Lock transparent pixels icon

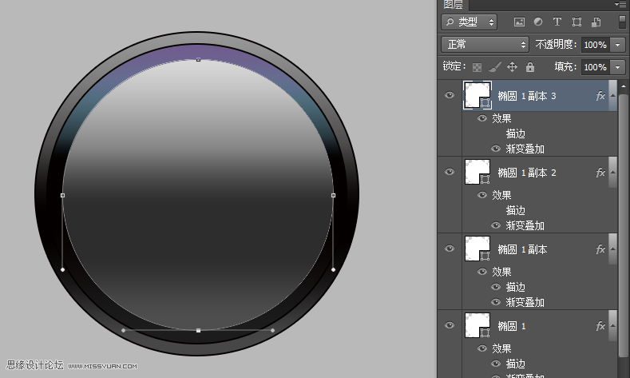tap(477, 67)
